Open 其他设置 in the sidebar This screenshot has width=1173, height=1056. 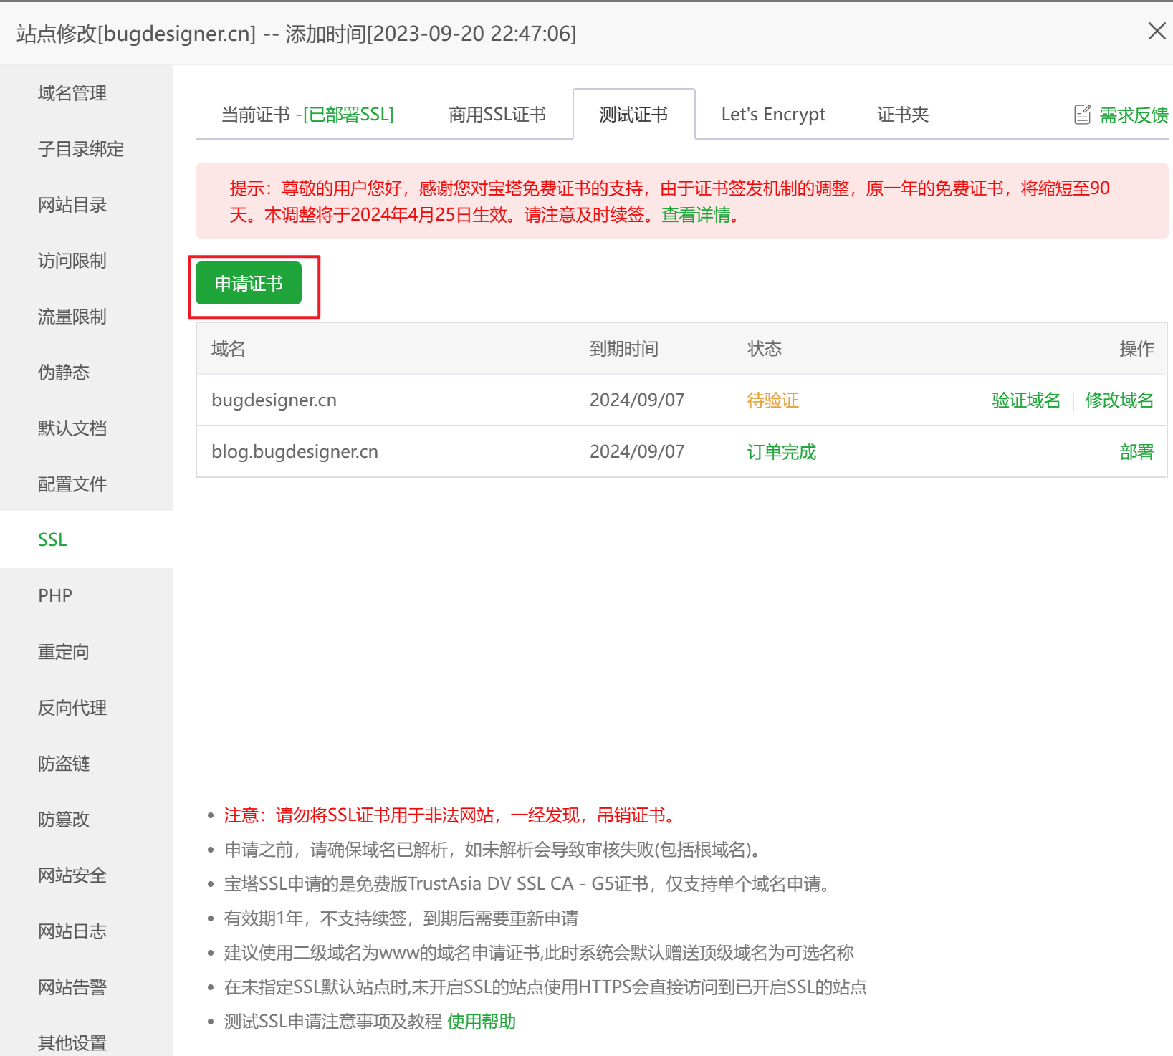(86, 1036)
